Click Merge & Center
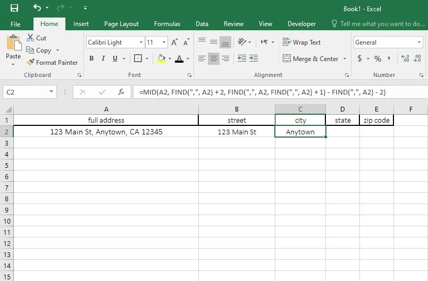 (x=310, y=58)
